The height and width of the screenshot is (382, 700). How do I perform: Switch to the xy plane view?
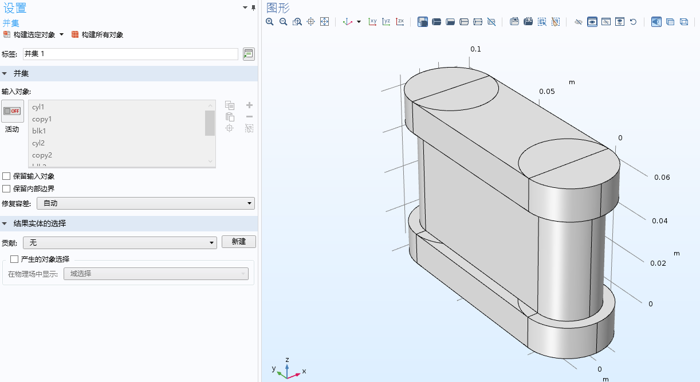point(372,22)
